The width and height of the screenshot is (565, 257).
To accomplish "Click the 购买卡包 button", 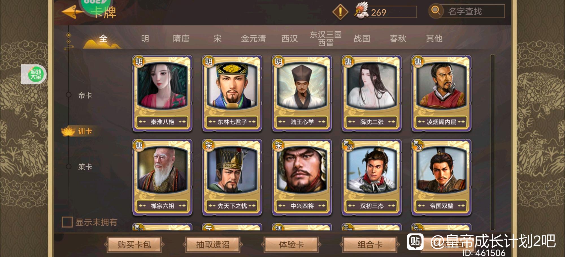I will [134, 245].
